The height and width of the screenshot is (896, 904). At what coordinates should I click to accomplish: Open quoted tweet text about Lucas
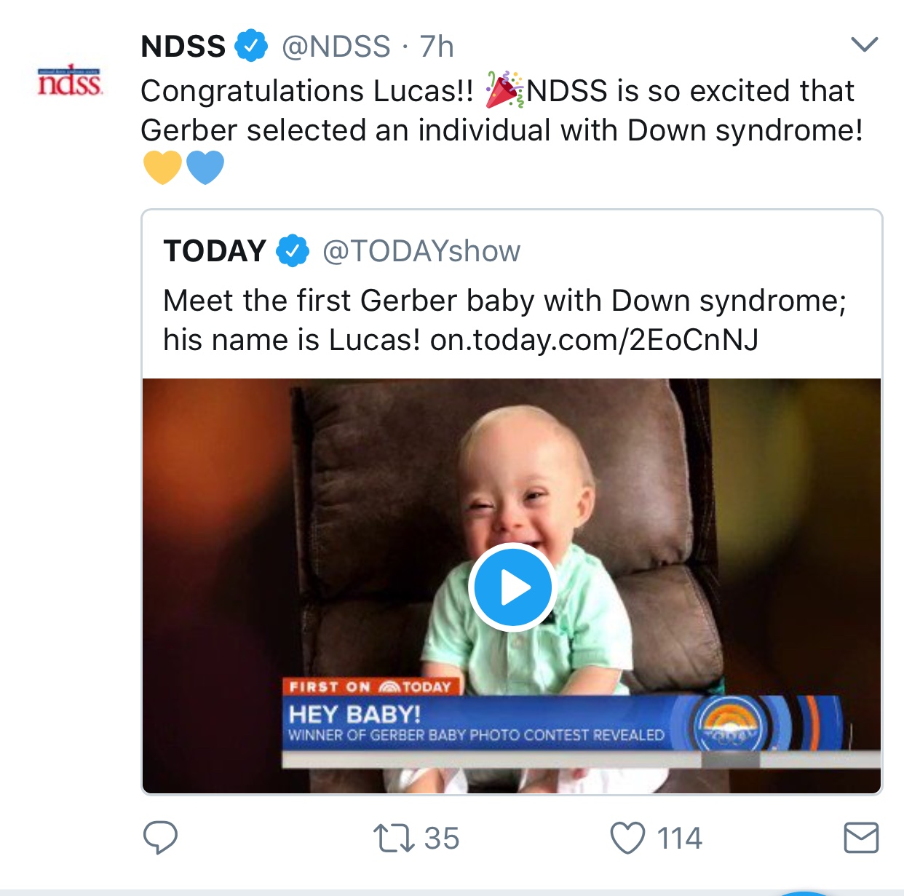pyautogui.click(x=504, y=301)
